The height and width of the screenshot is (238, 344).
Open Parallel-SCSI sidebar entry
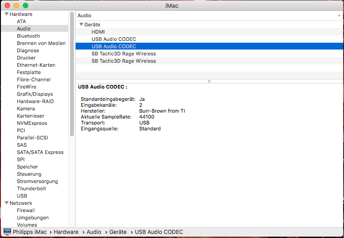(32, 138)
